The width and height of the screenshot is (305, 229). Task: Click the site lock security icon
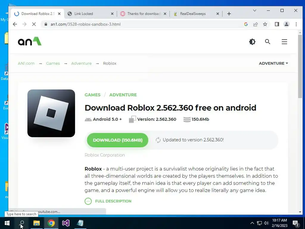click(46, 24)
